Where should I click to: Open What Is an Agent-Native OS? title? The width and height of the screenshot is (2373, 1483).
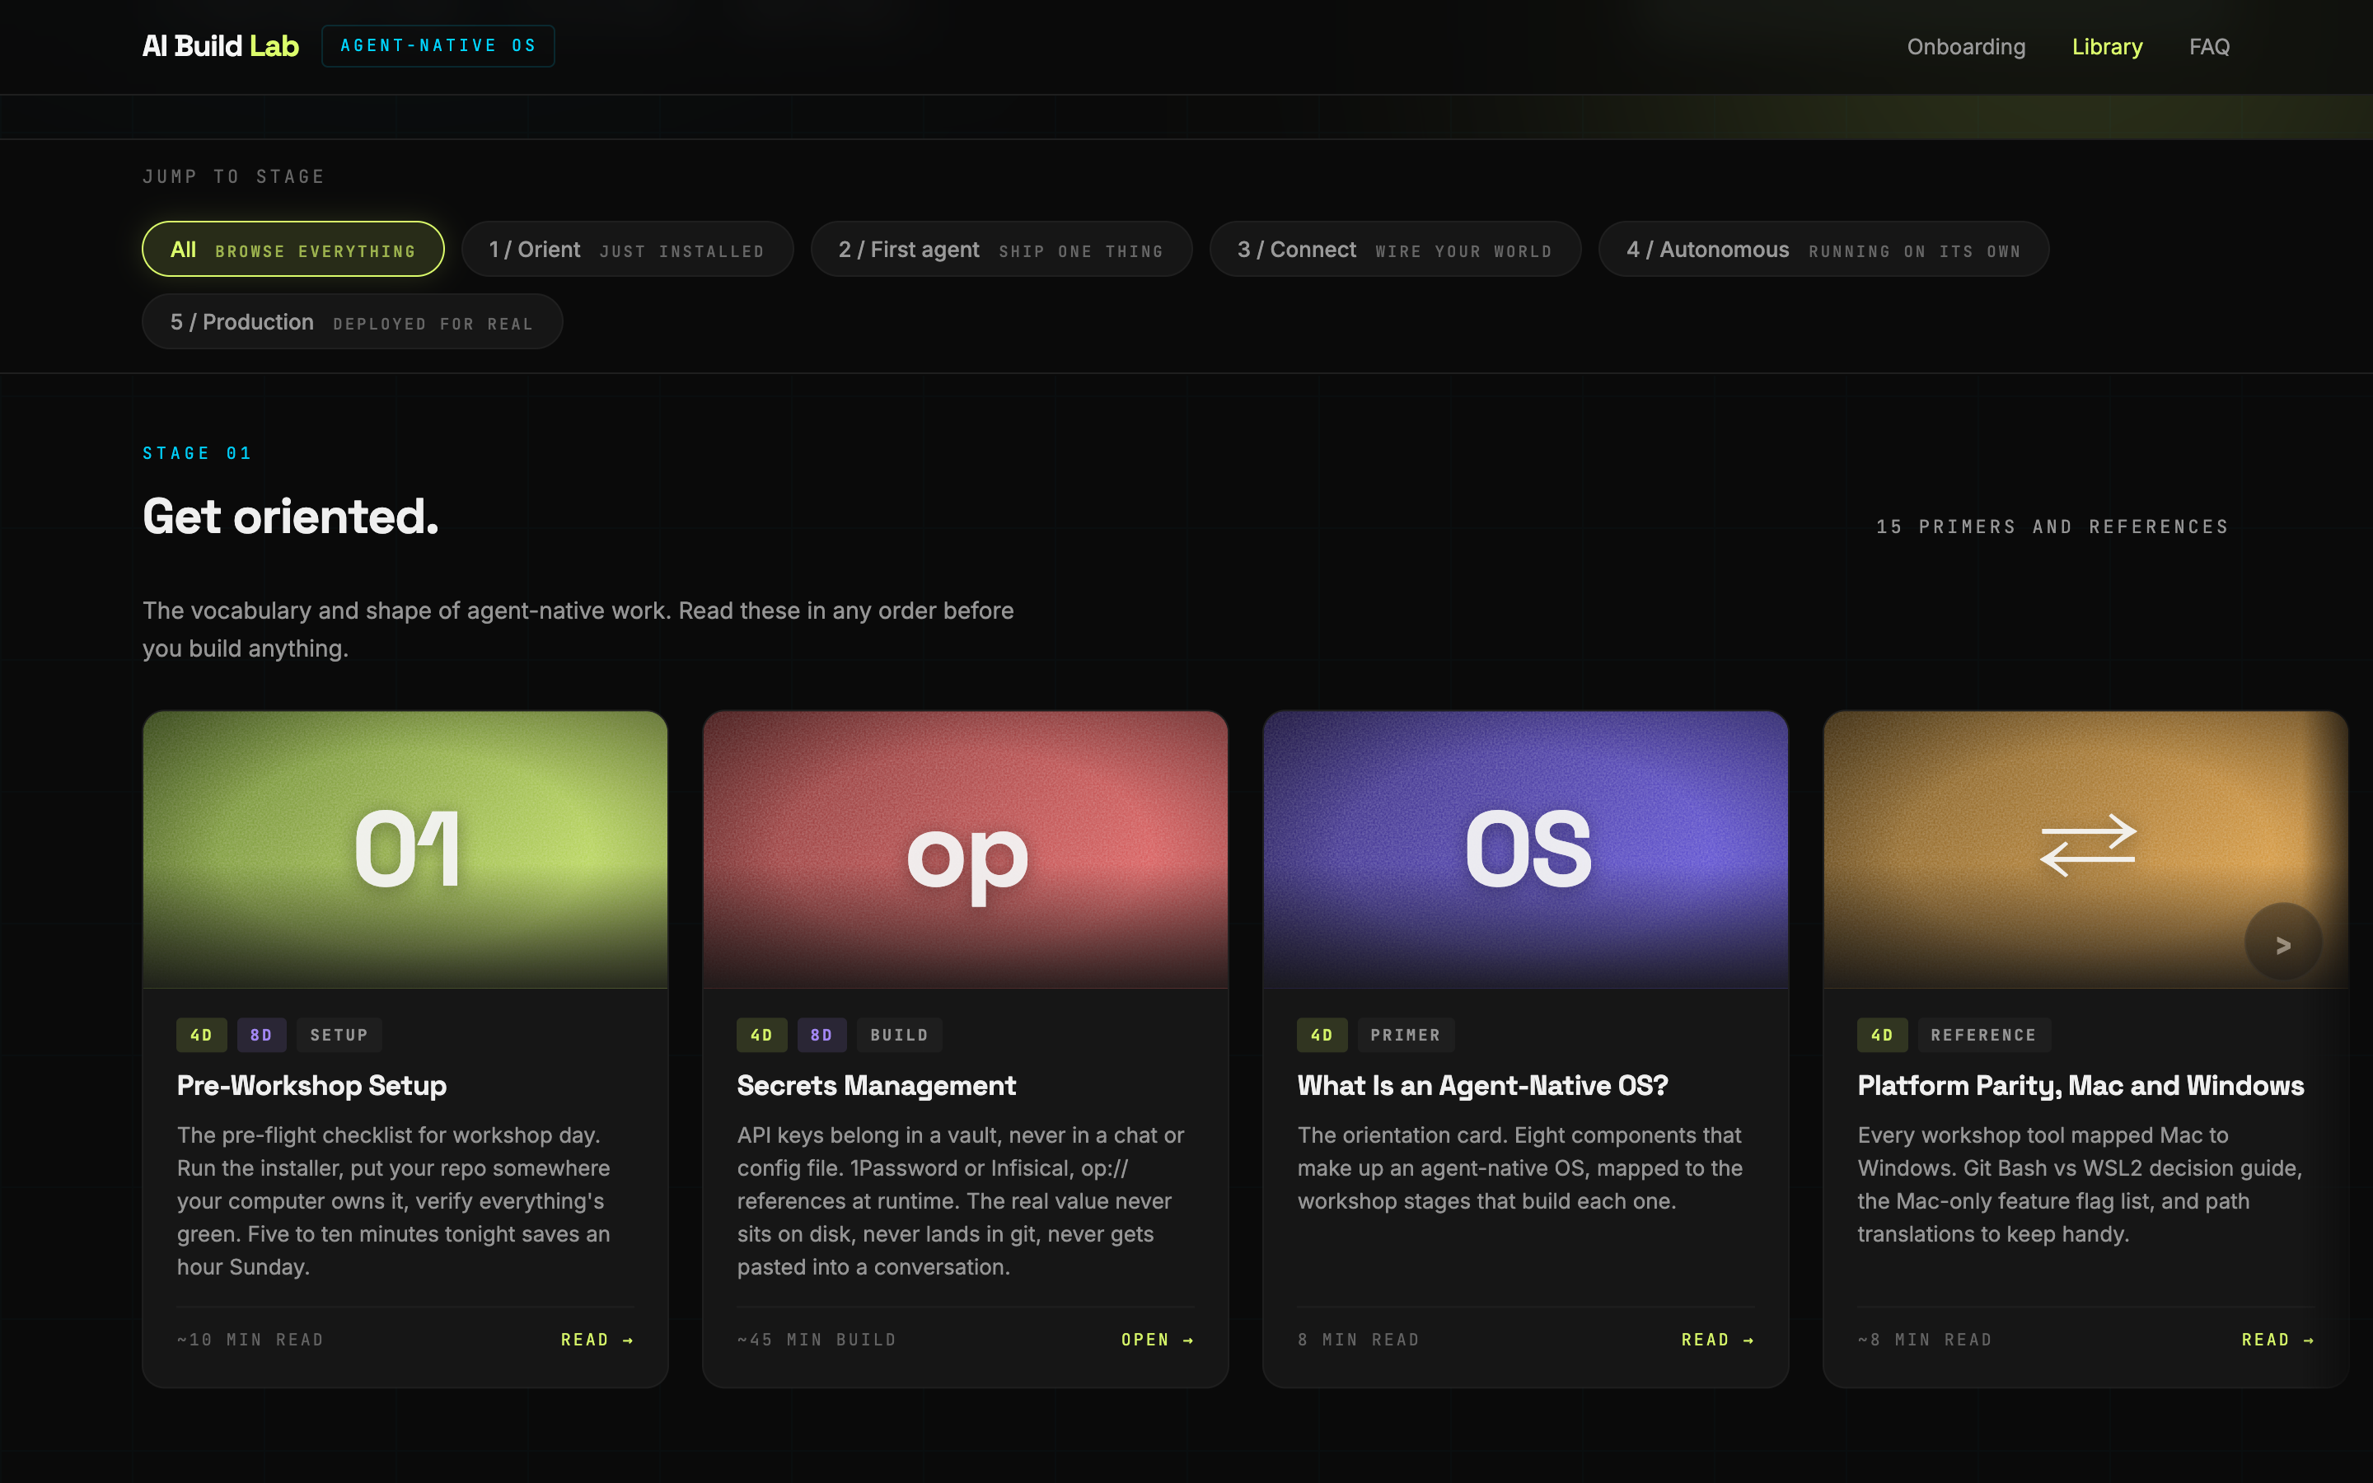1481,1086
